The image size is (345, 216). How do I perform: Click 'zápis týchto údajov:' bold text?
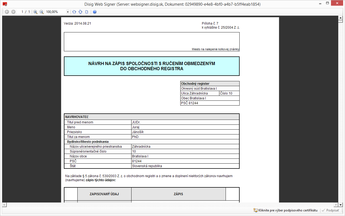coord(101,180)
